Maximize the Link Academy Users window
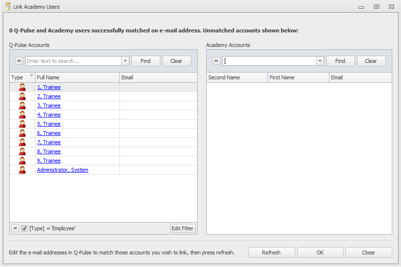Image resolution: width=401 pixels, height=267 pixels. pos(376,7)
